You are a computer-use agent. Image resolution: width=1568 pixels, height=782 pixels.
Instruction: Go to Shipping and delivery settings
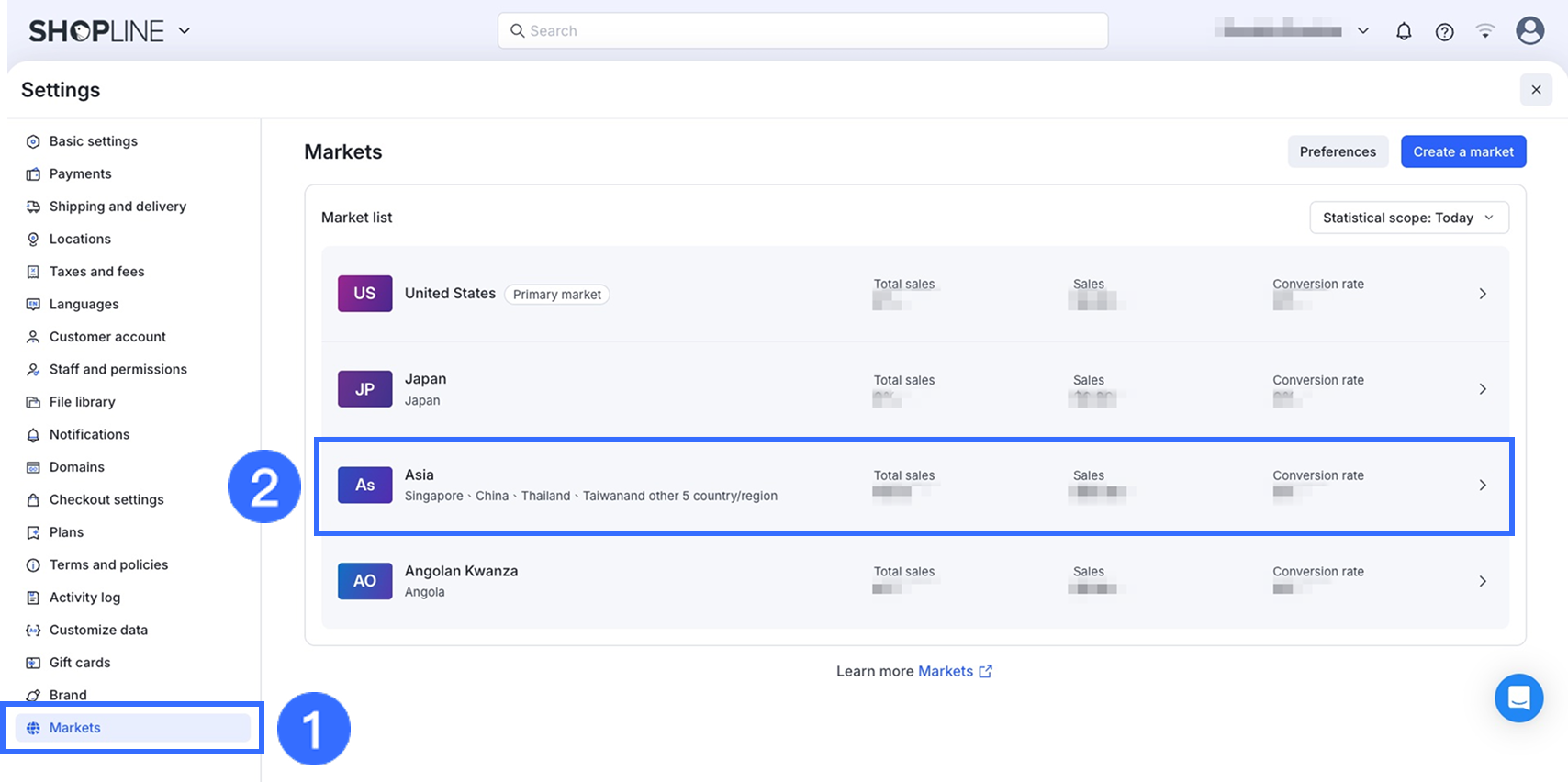coord(118,207)
